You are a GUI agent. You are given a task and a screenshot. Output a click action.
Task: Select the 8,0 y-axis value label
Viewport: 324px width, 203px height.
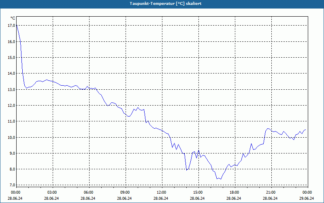pos(12,169)
